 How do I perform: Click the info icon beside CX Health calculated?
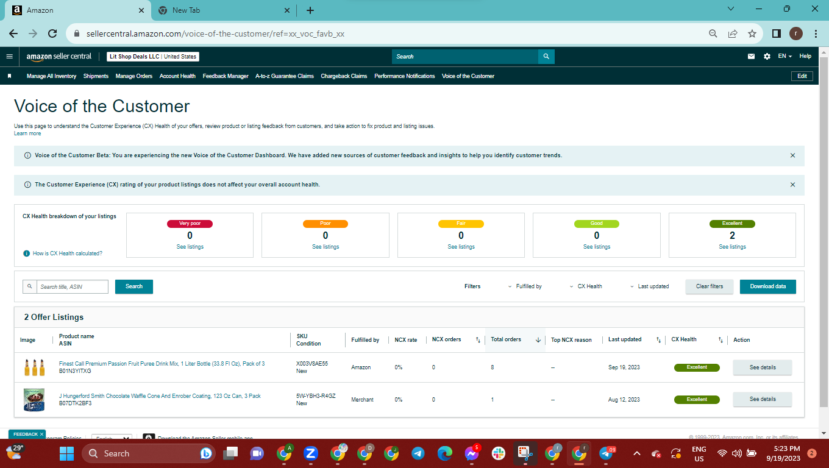coord(26,253)
